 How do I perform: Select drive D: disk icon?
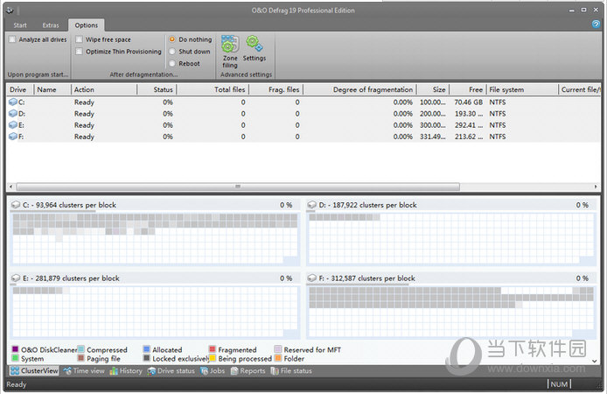[x=13, y=114]
